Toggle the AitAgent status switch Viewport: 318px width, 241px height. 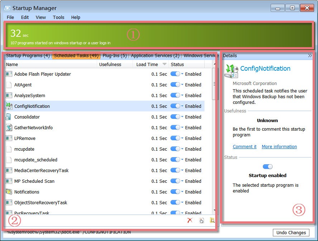click(x=175, y=85)
